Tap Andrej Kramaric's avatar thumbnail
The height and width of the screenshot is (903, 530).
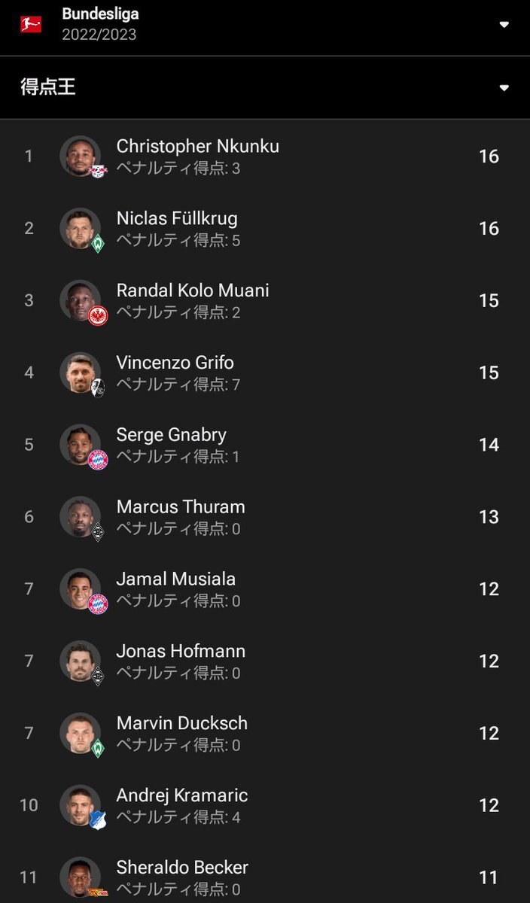[80, 805]
